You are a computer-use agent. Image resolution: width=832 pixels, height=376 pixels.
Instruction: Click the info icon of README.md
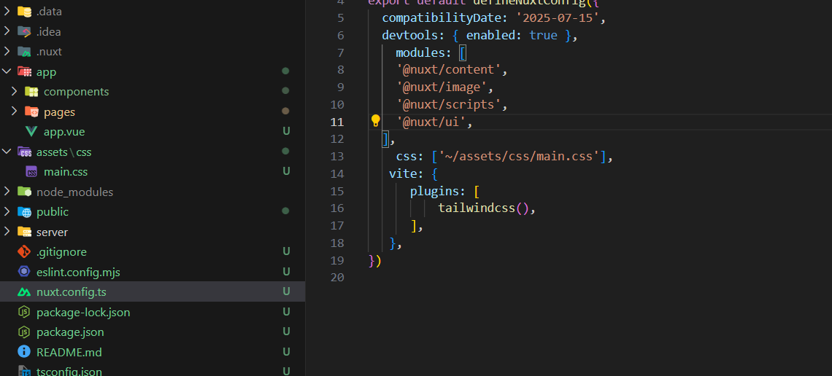[x=24, y=352]
